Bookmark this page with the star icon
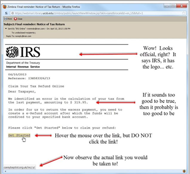This screenshot has width=190, height=174. [x=184, y=13]
